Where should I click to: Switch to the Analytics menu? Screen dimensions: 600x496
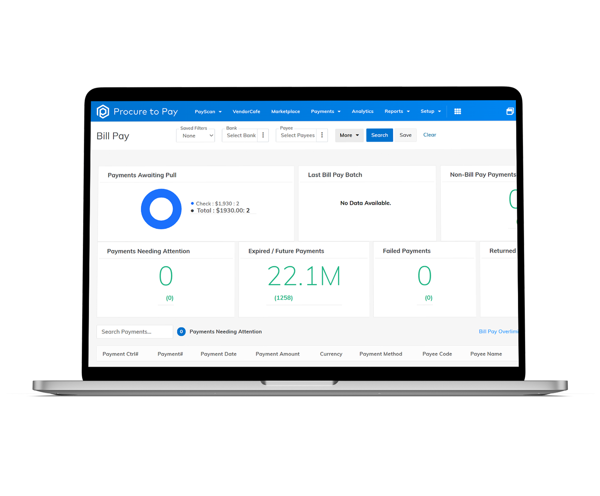362,111
